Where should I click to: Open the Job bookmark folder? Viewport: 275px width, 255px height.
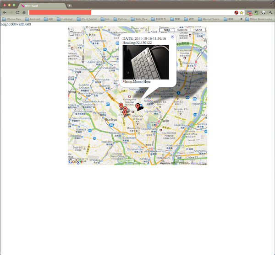[x=105, y=19]
